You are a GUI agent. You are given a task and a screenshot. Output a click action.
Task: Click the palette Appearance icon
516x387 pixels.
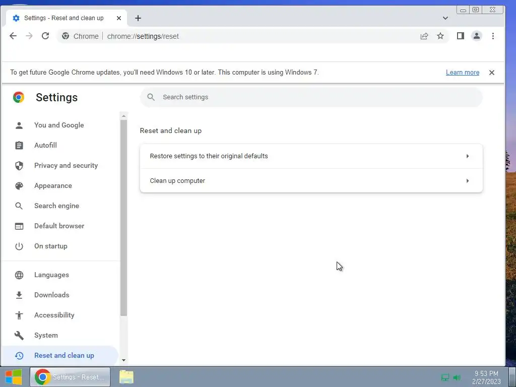pyautogui.click(x=19, y=185)
